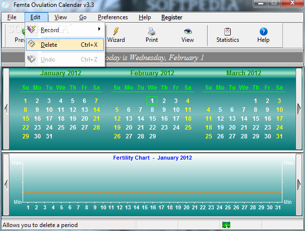This screenshot has width=305, height=231.
Task: Select March 8 in the calendar
Action: [x=256, y=110]
